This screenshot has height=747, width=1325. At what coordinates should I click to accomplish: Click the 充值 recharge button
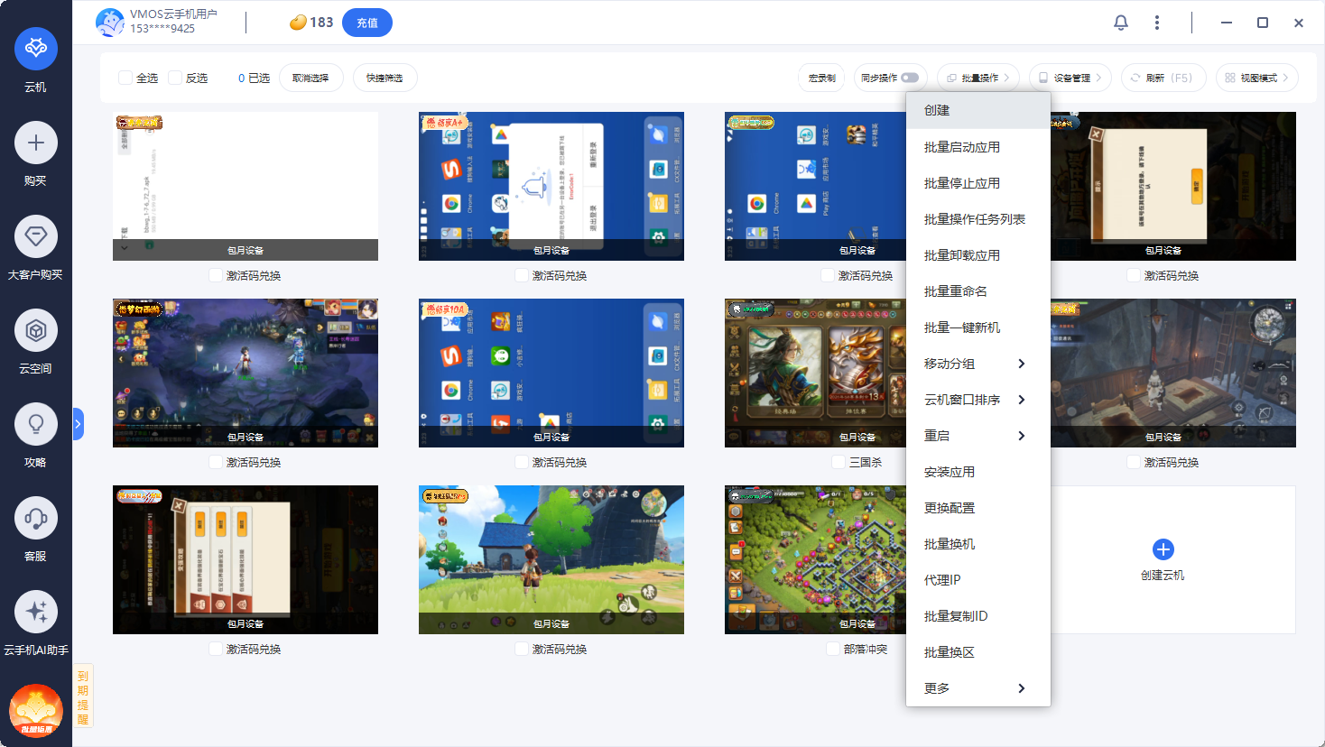[x=367, y=23]
